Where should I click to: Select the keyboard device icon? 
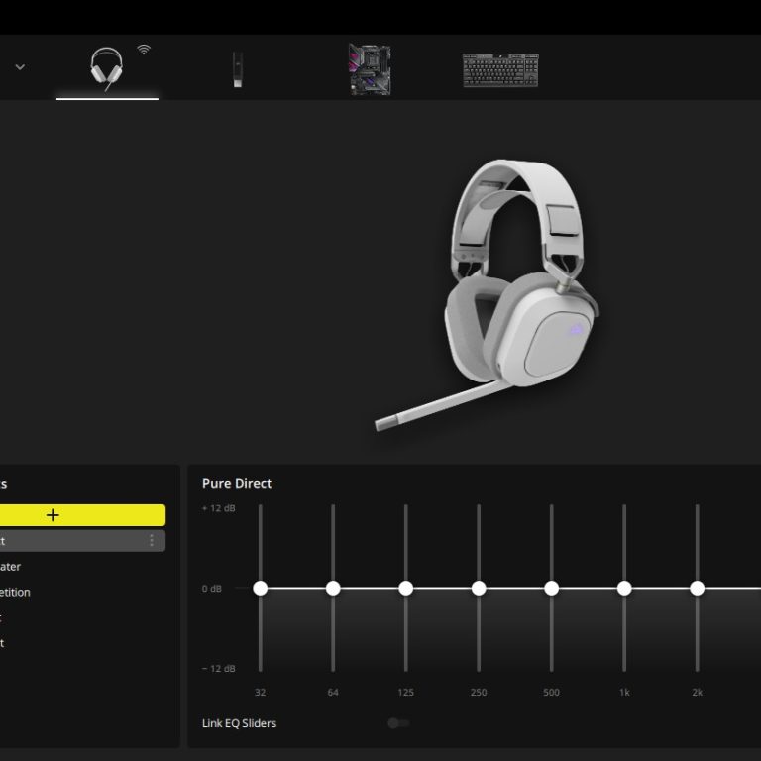(x=500, y=70)
